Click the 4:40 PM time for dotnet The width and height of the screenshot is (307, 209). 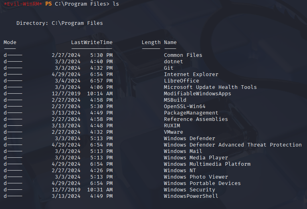pos(101,62)
